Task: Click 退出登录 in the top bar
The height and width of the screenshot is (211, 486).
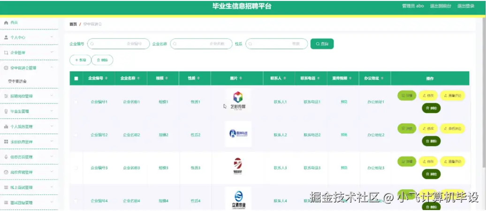Action: point(466,6)
